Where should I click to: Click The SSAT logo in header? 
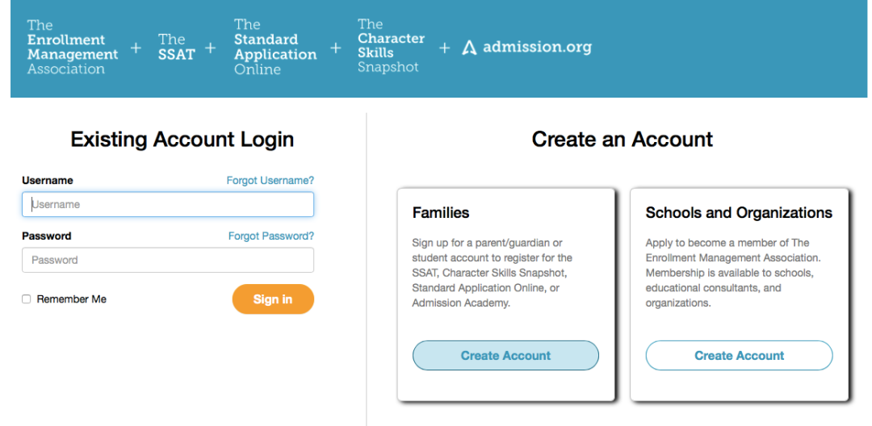177,47
